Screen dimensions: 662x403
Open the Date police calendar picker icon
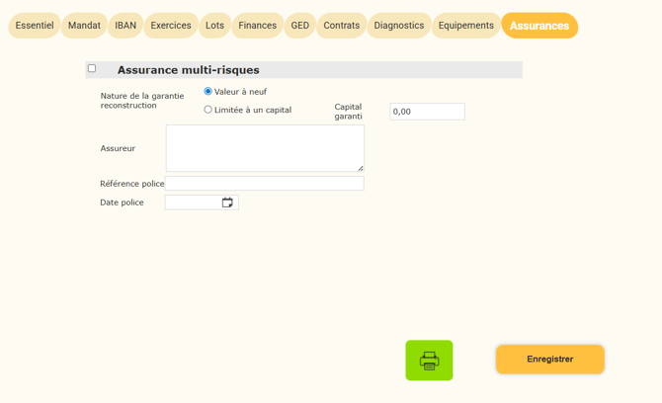click(227, 202)
